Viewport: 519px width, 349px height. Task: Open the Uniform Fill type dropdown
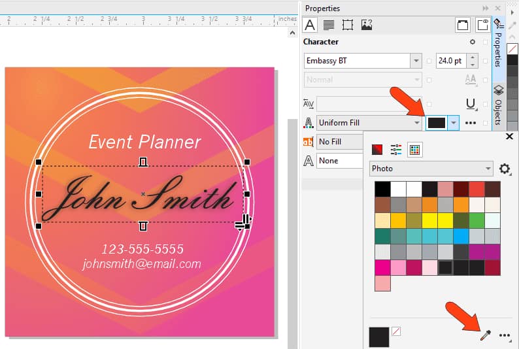click(416, 122)
